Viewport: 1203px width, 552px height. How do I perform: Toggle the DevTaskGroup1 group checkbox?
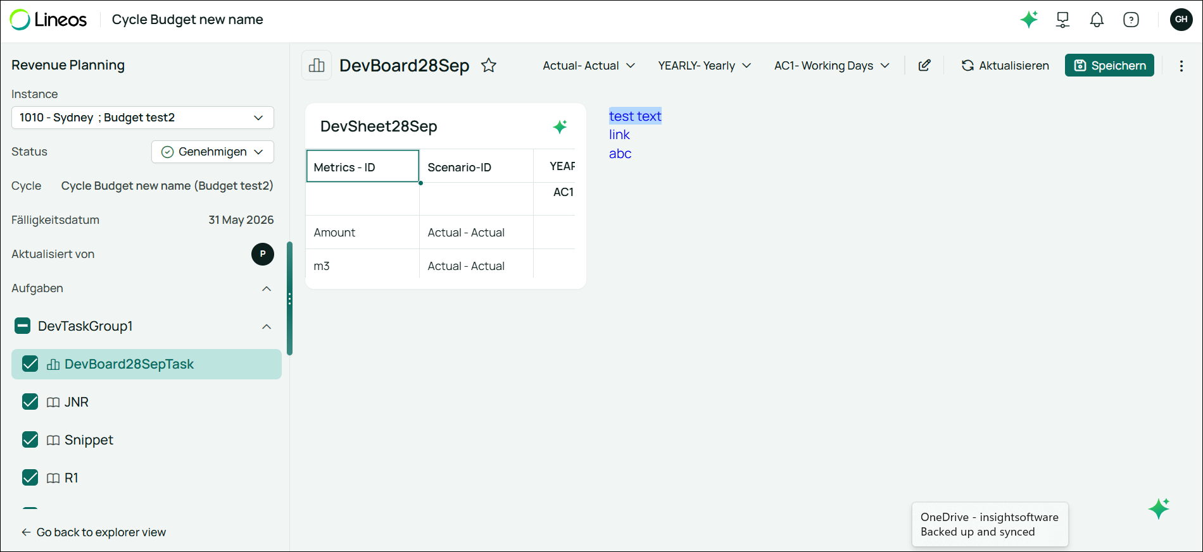23,326
